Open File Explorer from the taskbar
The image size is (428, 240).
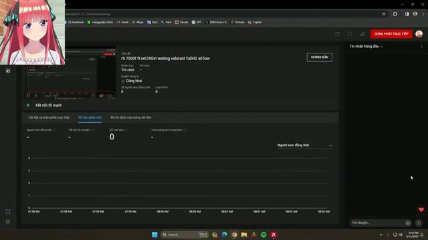pyautogui.click(x=244, y=235)
